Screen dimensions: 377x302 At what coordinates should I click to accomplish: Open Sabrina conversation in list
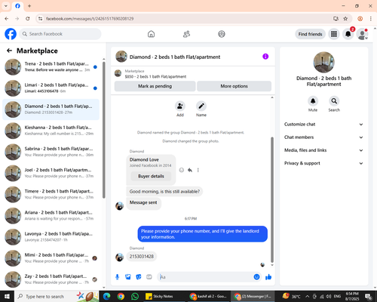pyautogui.click(x=51, y=152)
